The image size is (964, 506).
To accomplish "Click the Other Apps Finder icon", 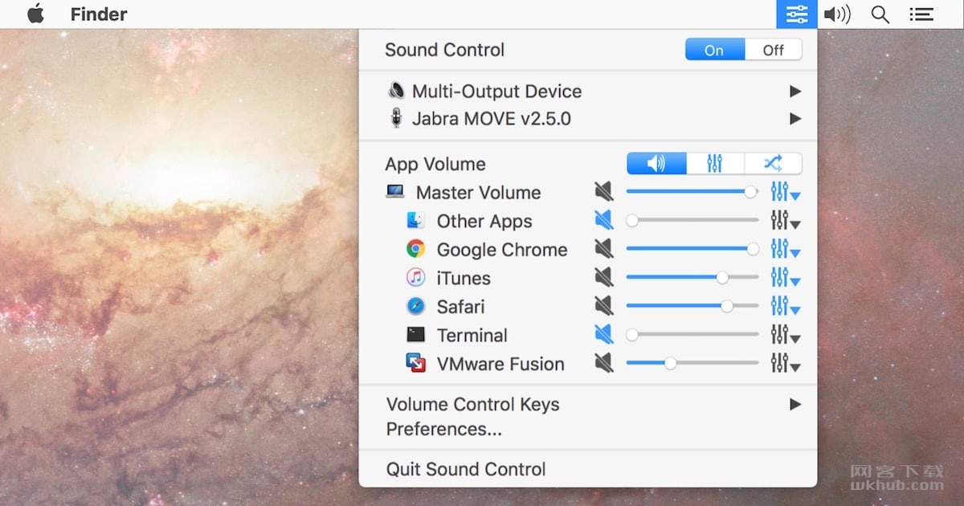I will click(x=415, y=220).
